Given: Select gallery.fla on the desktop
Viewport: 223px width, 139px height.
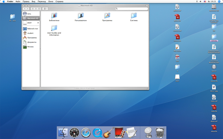Looking at the screenshot, I should tap(177, 18).
